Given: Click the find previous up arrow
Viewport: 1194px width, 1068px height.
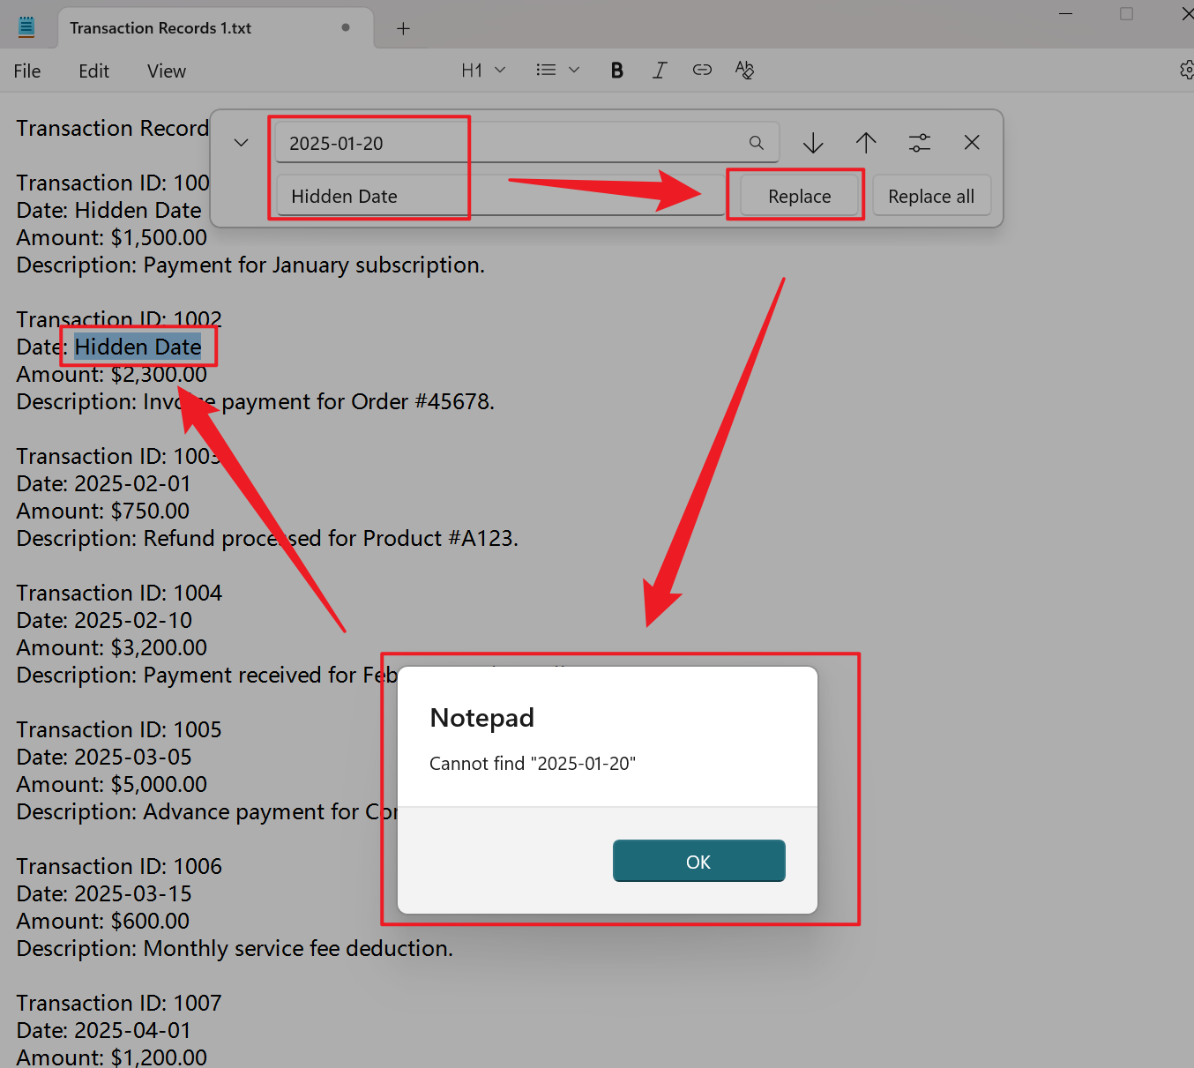Looking at the screenshot, I should point(866,143).
